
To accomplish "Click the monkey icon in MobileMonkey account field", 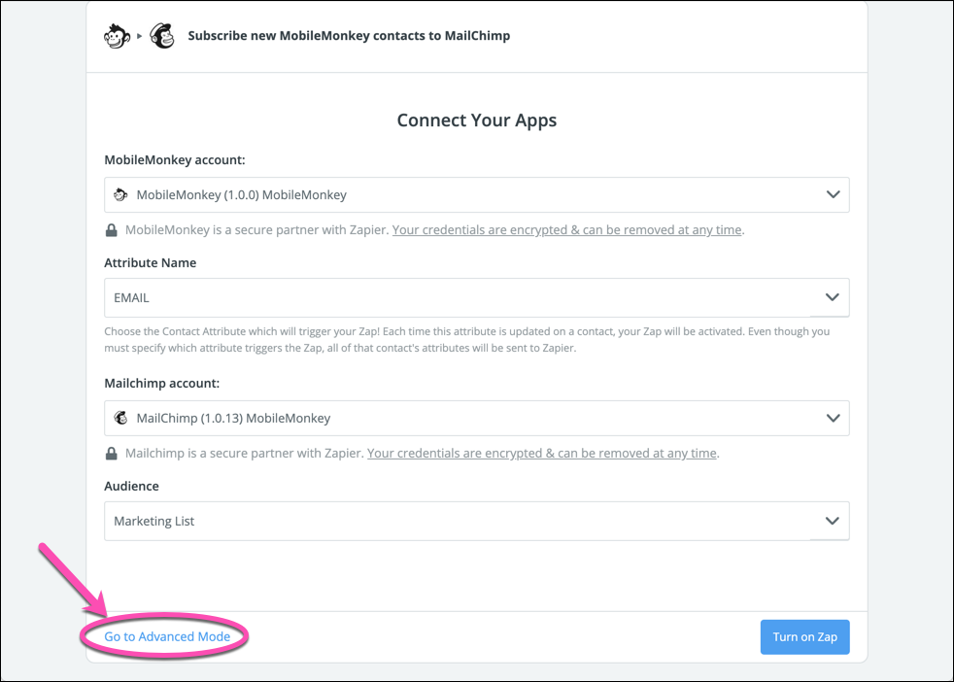I will click(120, 194).
